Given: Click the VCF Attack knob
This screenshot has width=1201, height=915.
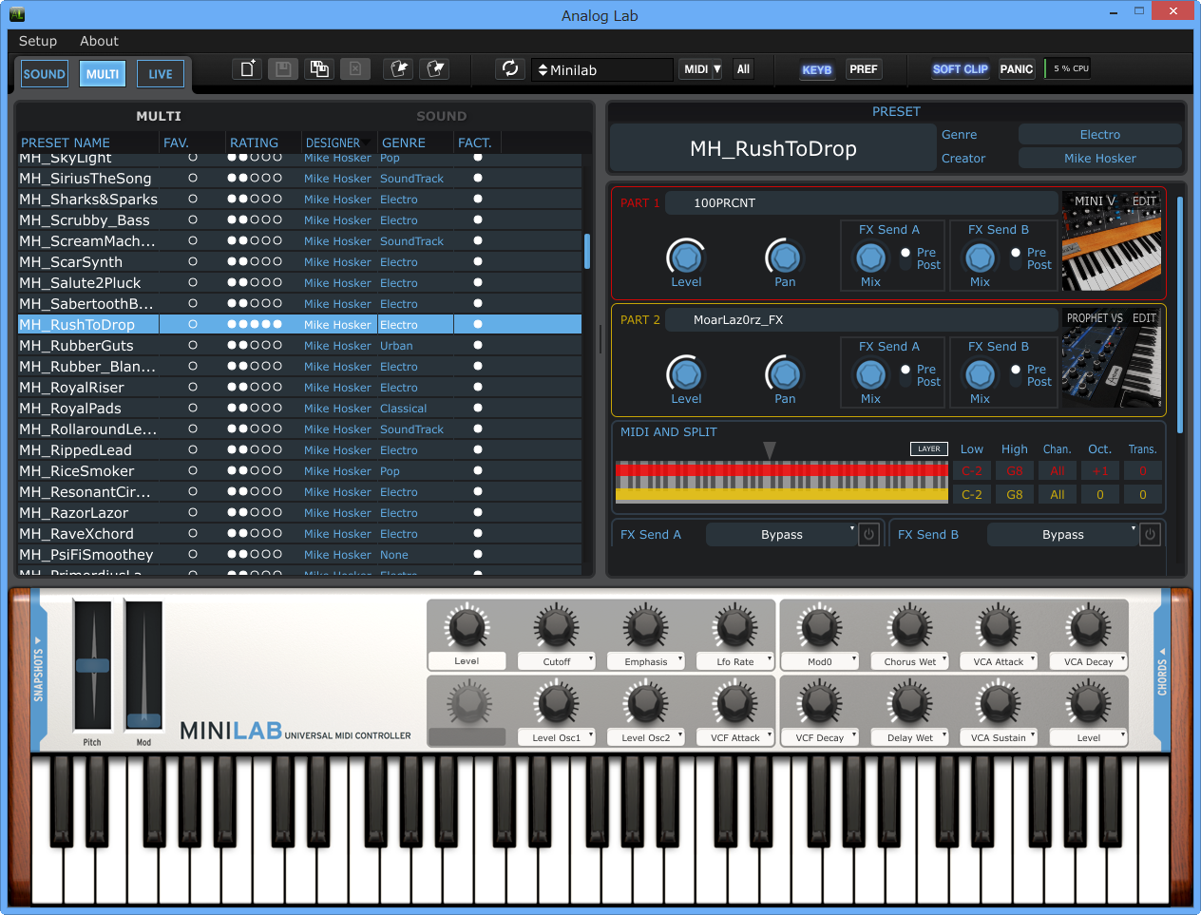Looking at the screenshot, I should tap(735, 703).
